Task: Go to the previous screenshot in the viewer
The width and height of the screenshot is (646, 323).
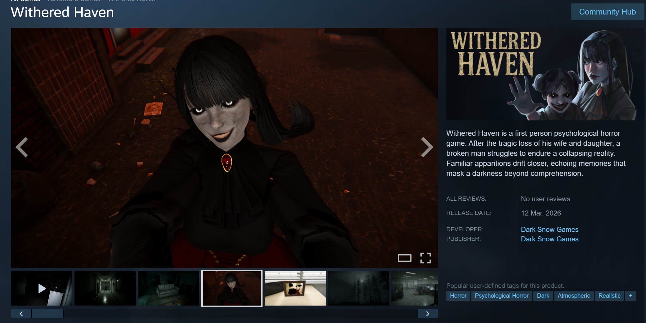Action: pyautogui.click(x=22, y=147)
